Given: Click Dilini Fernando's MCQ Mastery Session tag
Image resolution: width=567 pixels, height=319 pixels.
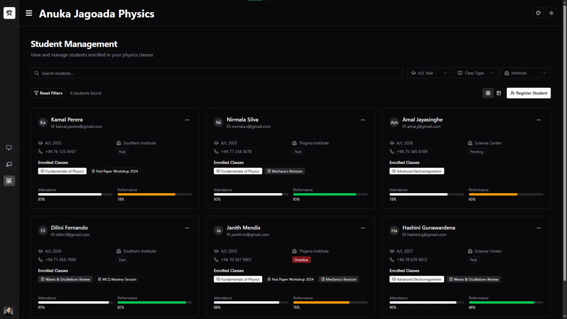Looking at the screenshot, I should [117, 279].
